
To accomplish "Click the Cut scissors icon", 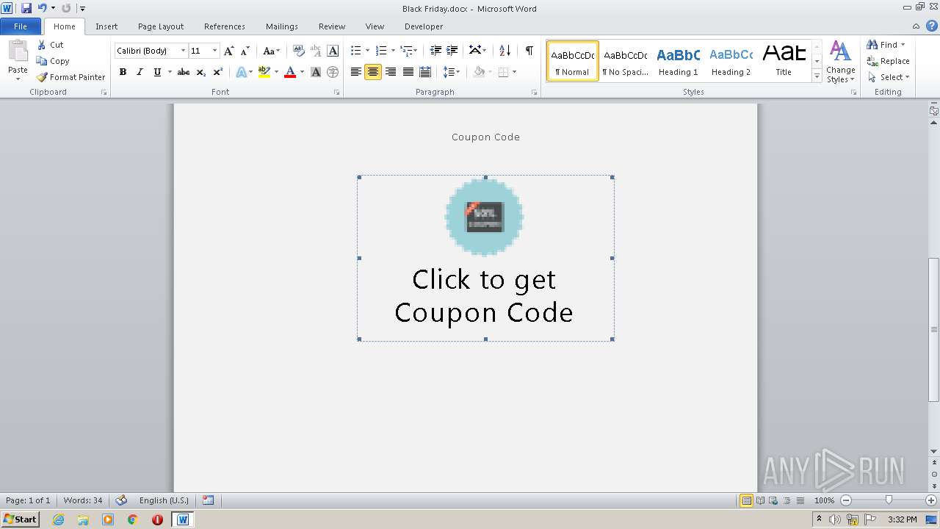I will (42, 45).
